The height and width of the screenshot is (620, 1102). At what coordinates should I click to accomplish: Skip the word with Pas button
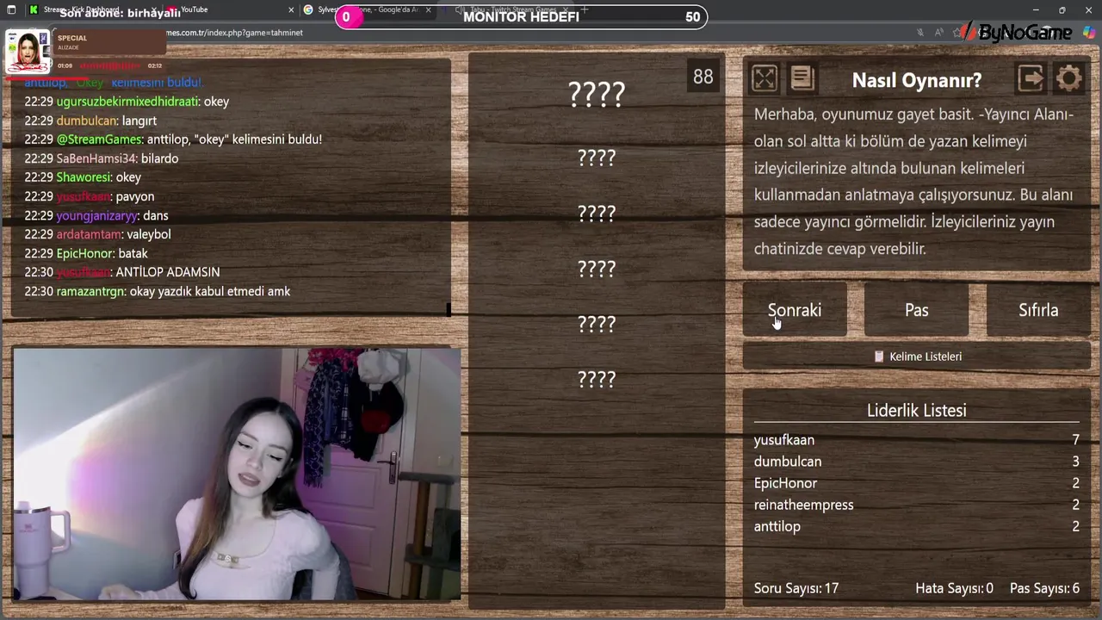click(x=916, y=310)
